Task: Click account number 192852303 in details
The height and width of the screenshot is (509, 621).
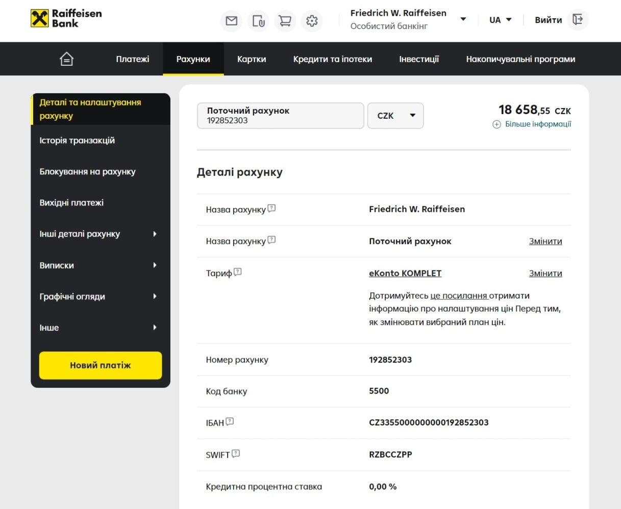Action: pyautogui.click(x=390, y=360)
